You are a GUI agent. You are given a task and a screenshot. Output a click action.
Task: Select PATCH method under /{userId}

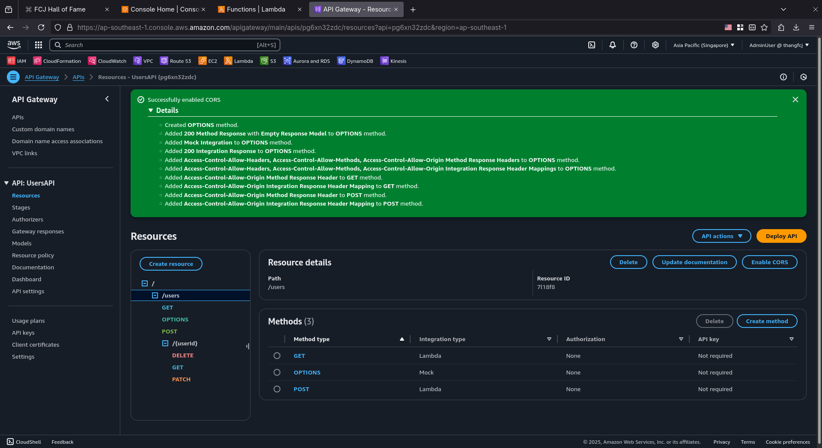tap(181, 379)
